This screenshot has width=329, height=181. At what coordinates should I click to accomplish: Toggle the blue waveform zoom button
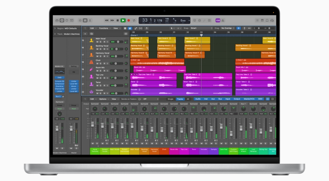(x=239, y=28)
